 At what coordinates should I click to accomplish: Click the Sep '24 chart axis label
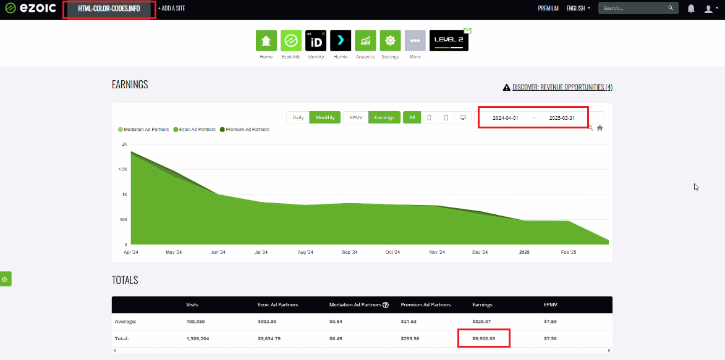tap(350, 253)
